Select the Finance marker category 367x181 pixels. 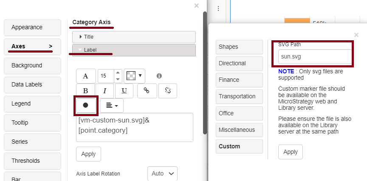click(239, 80)
